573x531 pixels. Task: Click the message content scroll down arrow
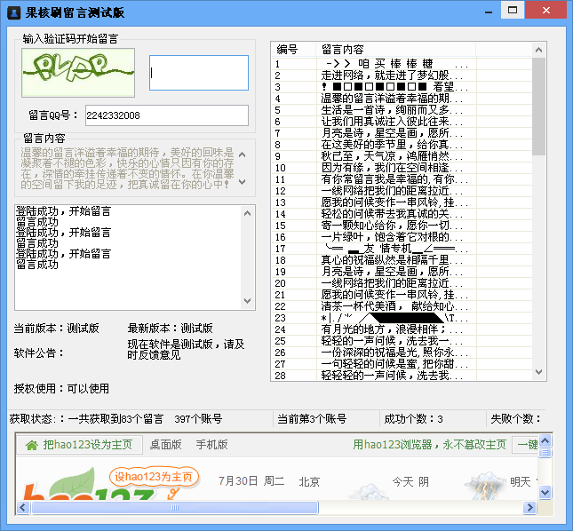(x=242, y=181)
